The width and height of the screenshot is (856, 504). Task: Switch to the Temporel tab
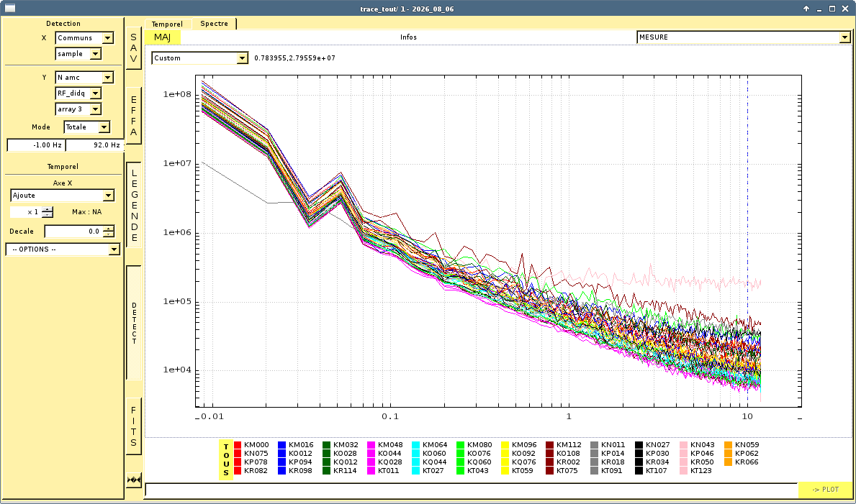coord(167,24)
